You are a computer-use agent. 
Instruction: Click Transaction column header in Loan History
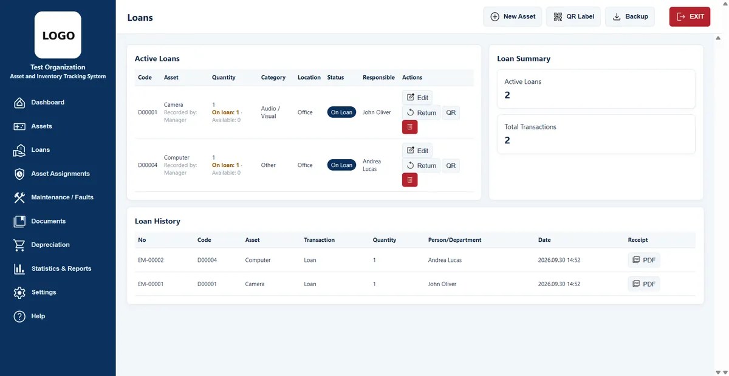(319, 240)
